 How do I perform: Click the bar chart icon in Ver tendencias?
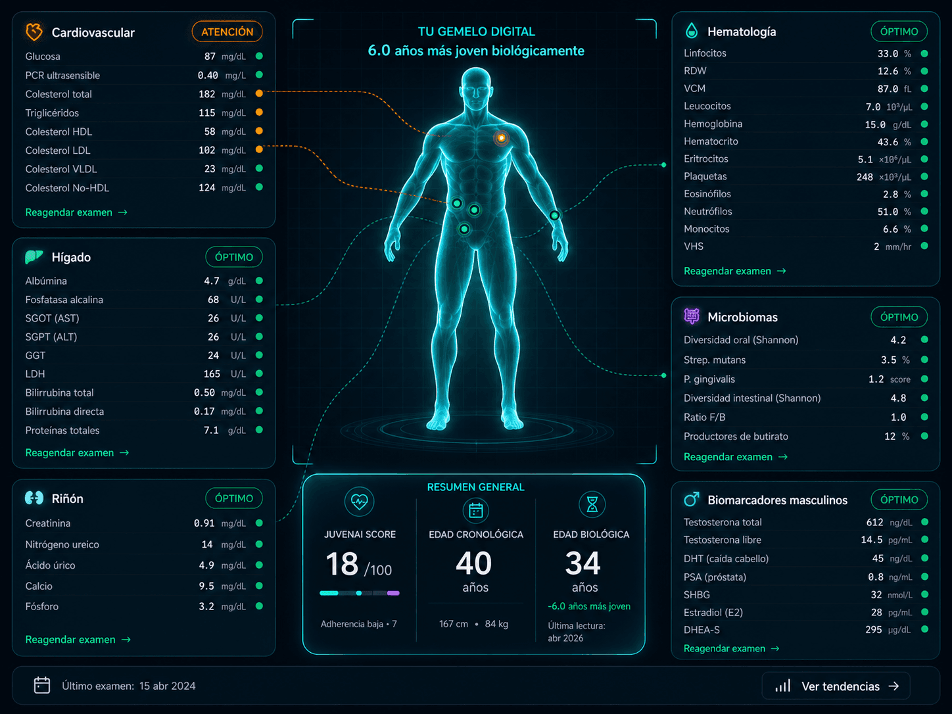click(x=783, y=686)
